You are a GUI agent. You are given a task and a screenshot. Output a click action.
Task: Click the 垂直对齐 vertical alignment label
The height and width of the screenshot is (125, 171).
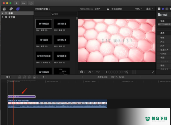tap(164, 50)
